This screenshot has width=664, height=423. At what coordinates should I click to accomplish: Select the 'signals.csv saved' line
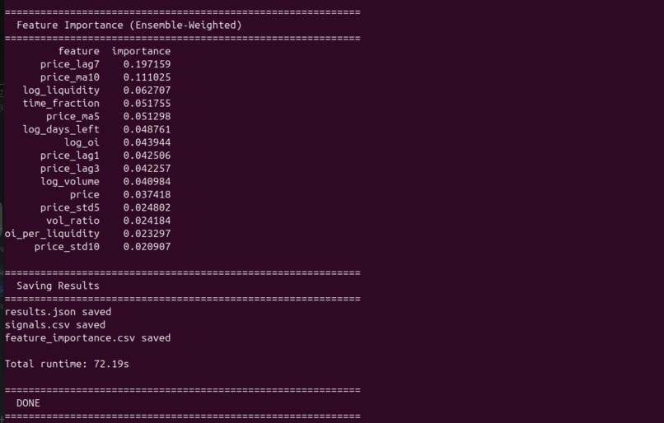click(55, 325)
